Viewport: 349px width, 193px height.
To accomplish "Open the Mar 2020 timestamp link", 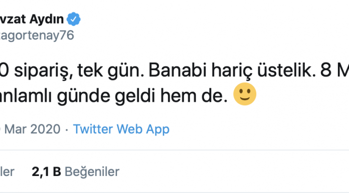I will click(30, 129).
